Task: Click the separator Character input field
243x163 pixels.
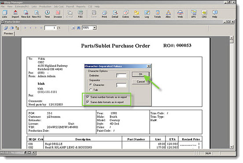Action: click(121, 85)
